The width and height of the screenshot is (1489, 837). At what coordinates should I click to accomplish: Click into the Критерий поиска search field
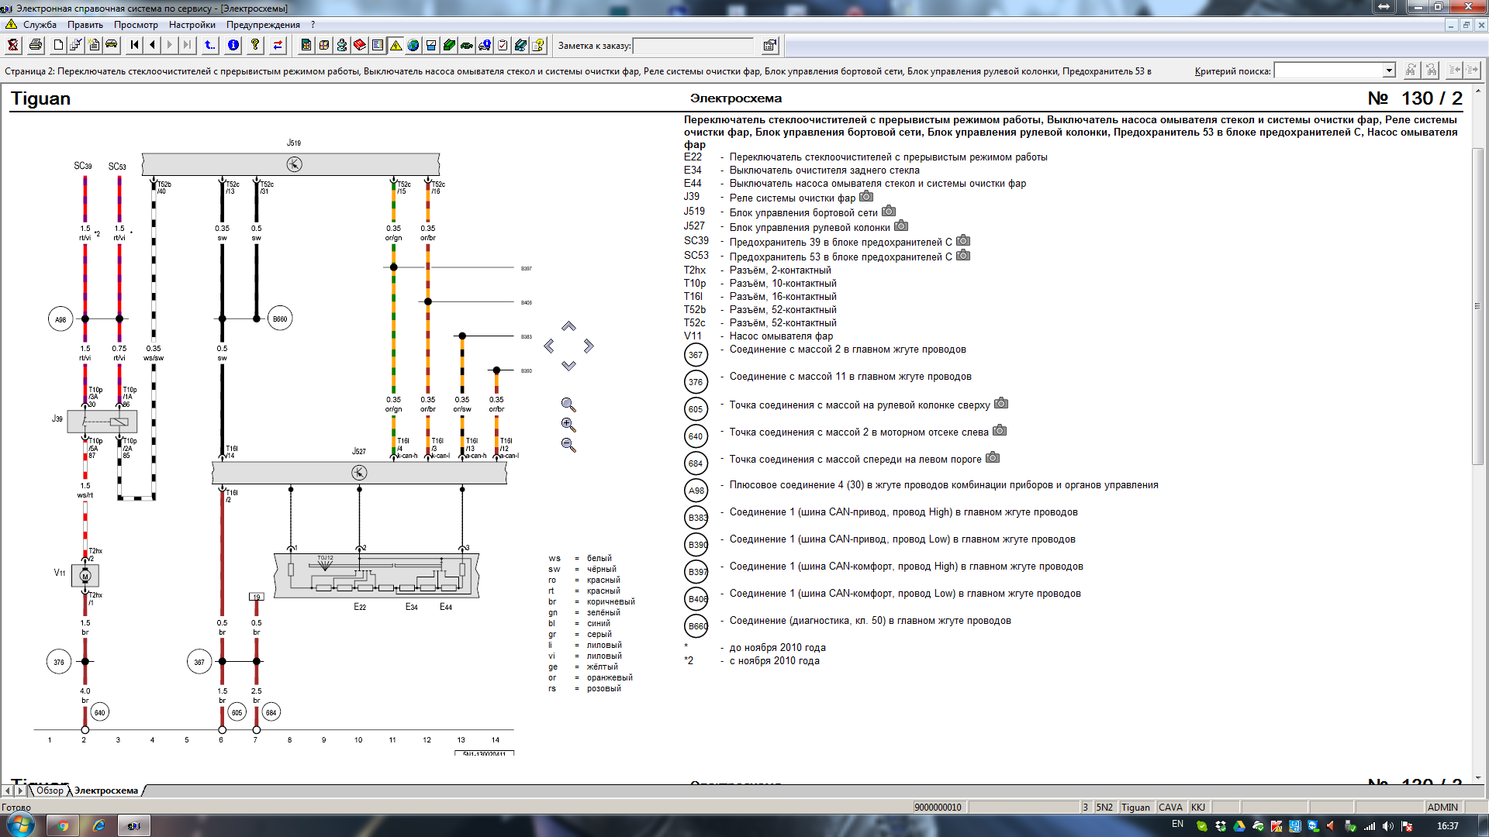(x=1328, y=71)
